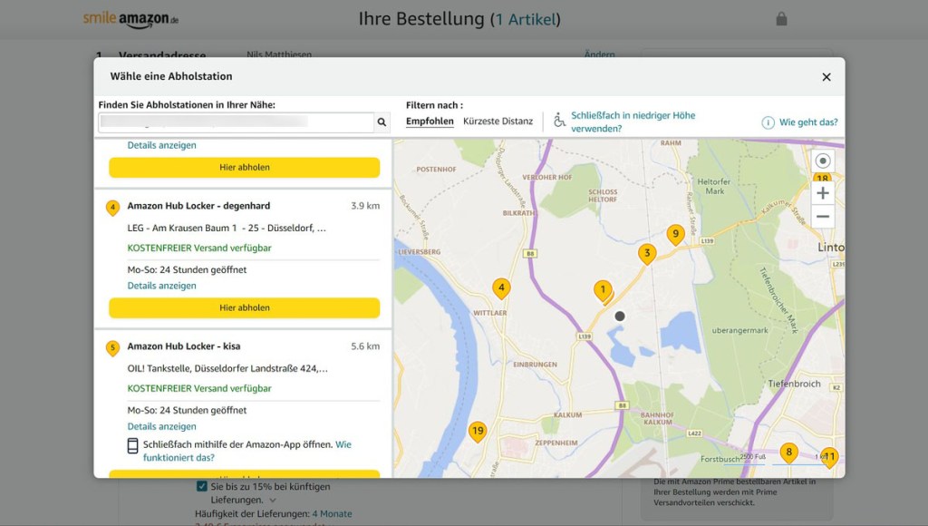Screen dimensions: 928x526
Task: Click the Kalkum label on the map
Action: pyautogui.click(x=568, y=415)
